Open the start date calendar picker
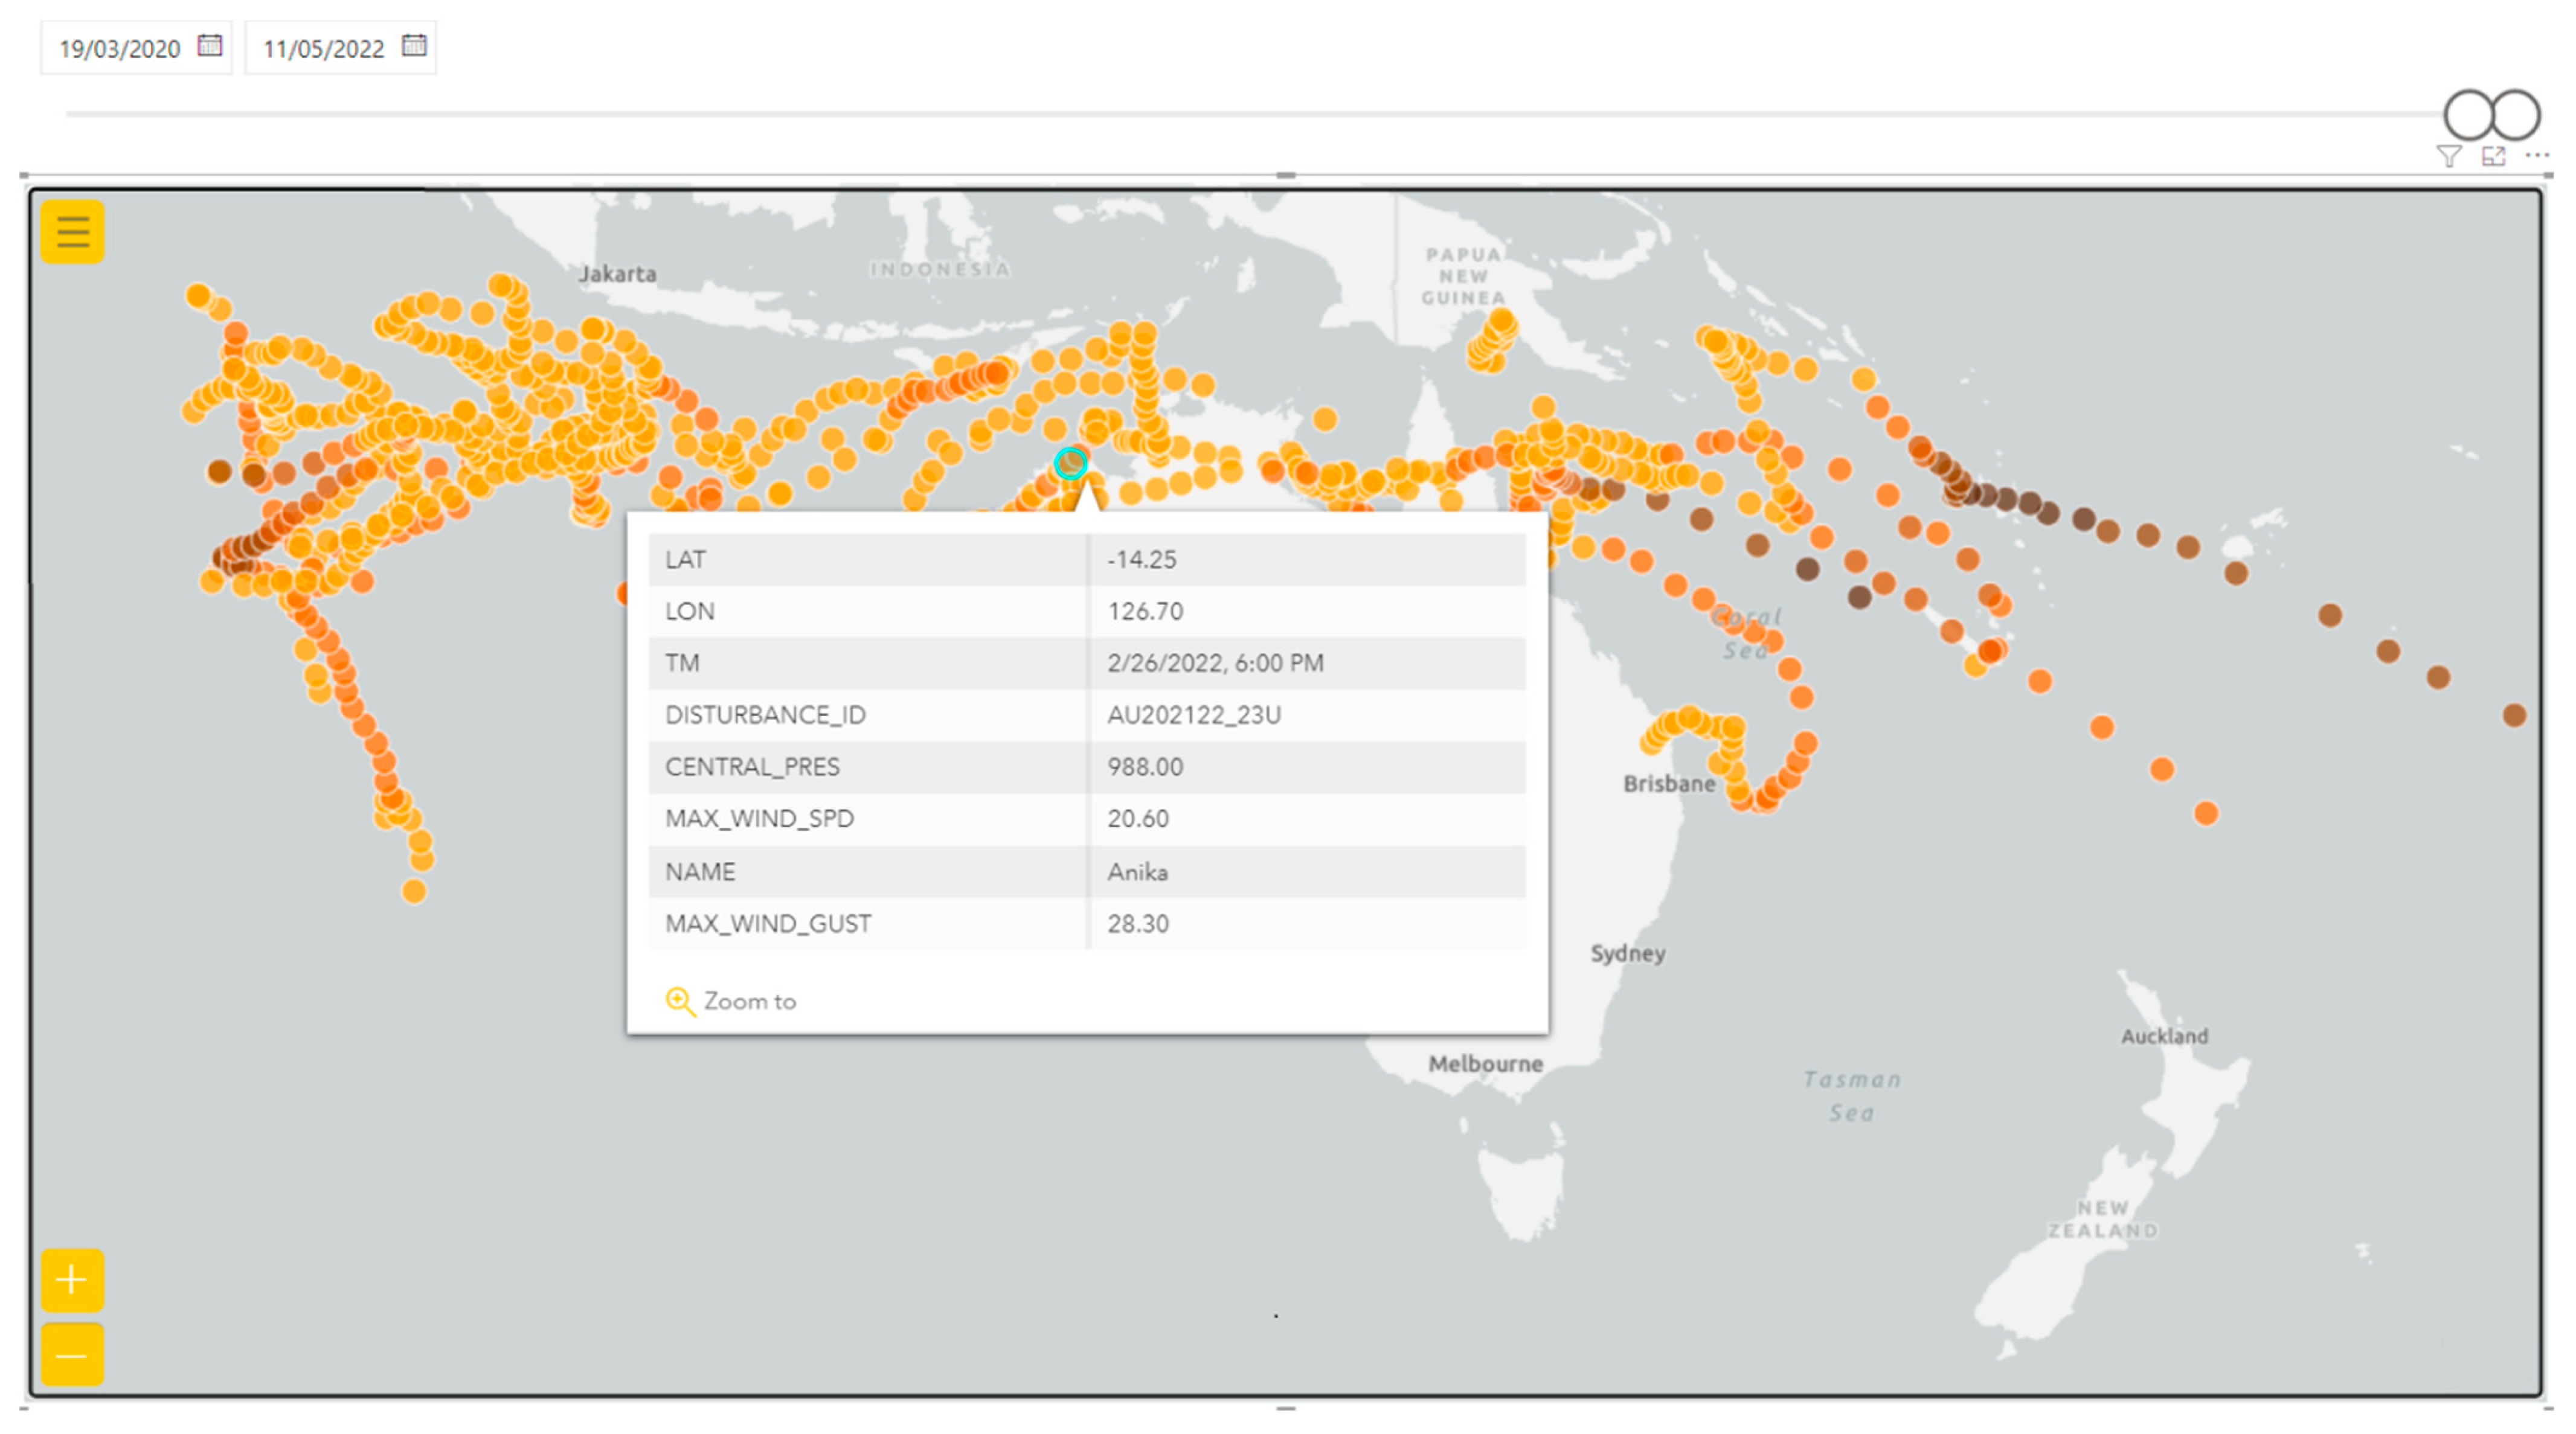Screen dimensions: 2576x1434 209,46
